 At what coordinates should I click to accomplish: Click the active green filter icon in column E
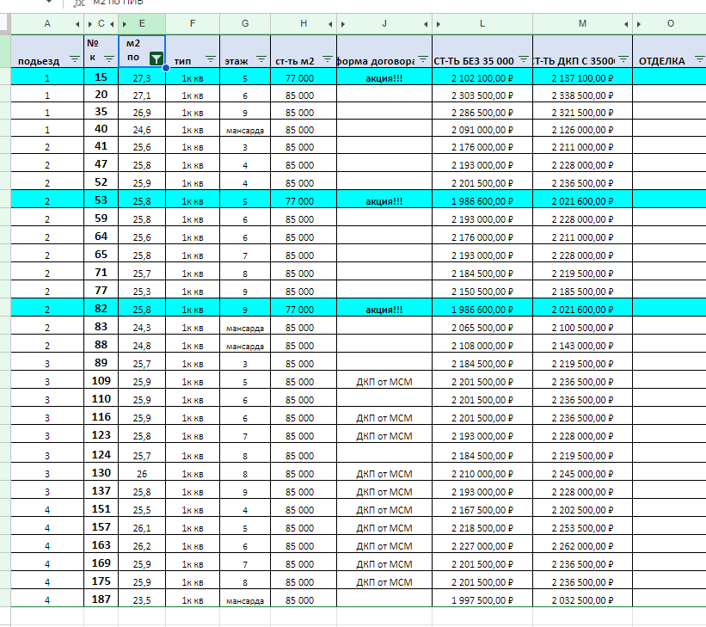[155, 59]
